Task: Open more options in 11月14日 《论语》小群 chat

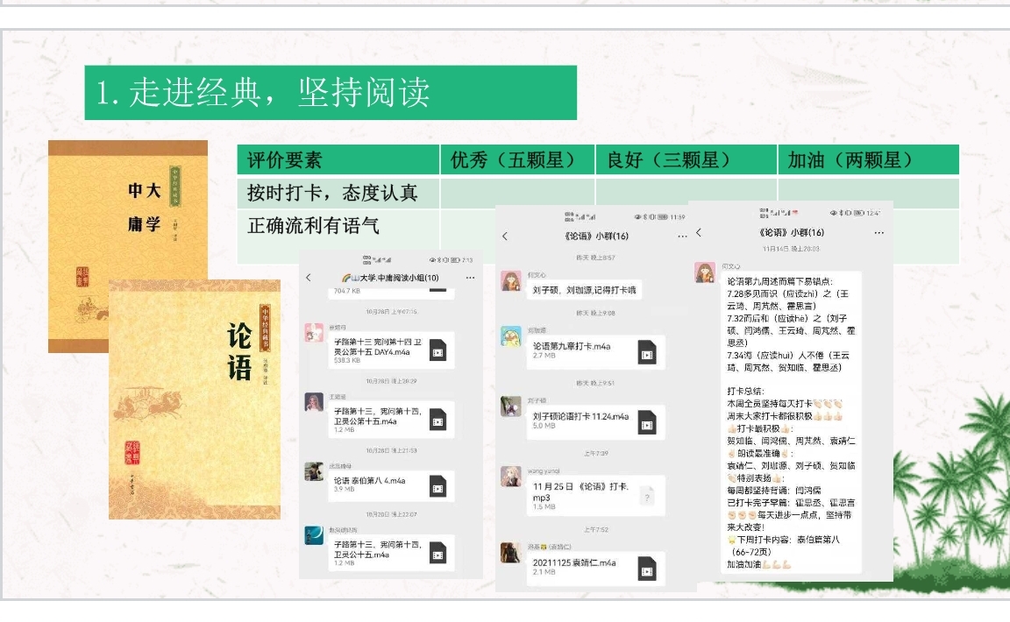Action: pyautogui.click(x=878, y=232)
